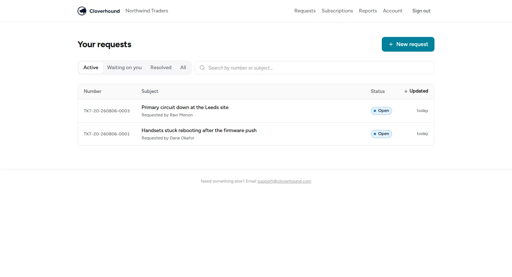
Task: Click Requested by Dana Okafor text
Action: coord(168,138)
